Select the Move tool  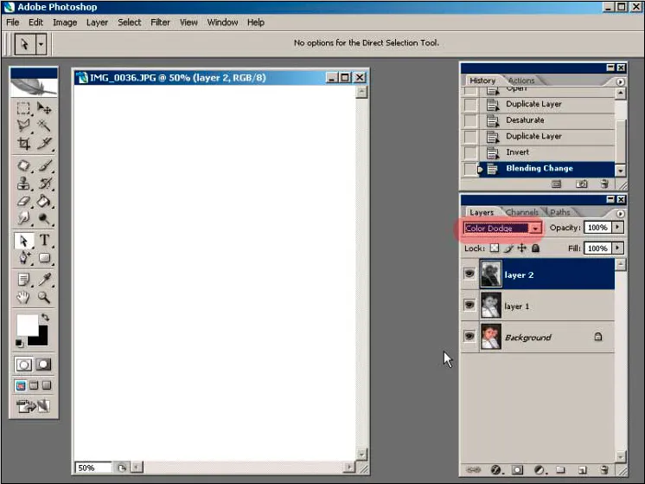[44, 108]
